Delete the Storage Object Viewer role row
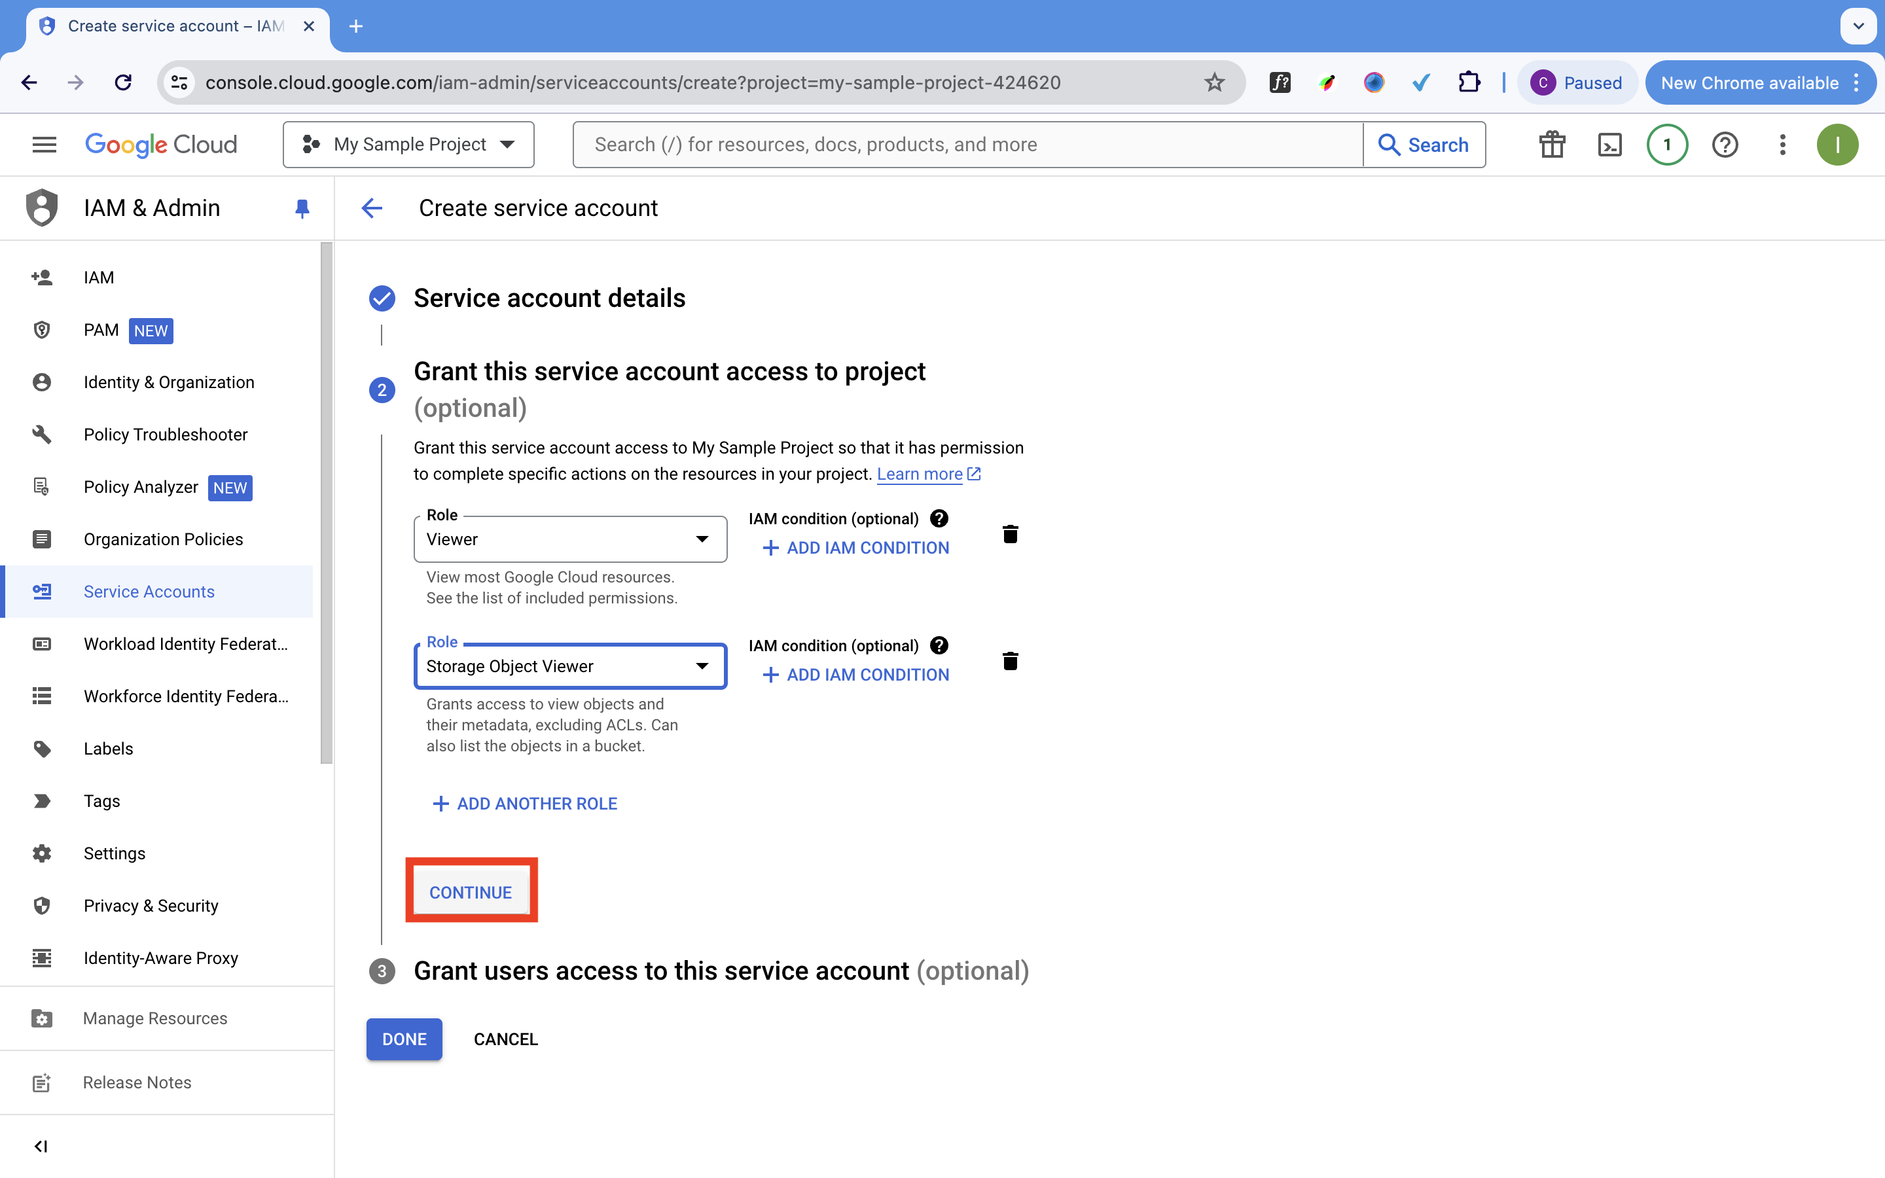1885x1178 pixels. 1011,661
